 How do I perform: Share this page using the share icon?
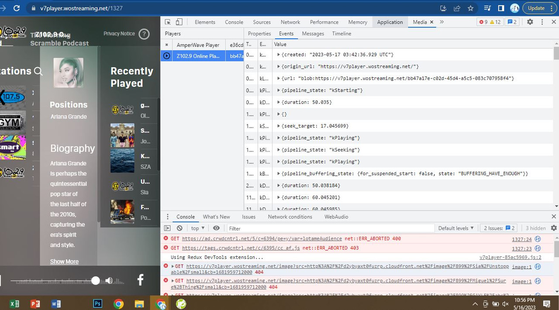[x=457, y=8]
